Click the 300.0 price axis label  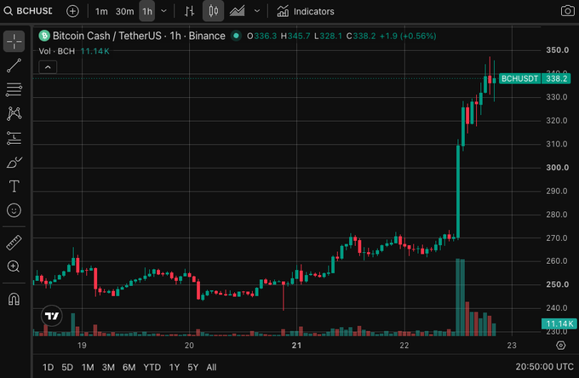(557, 168)
